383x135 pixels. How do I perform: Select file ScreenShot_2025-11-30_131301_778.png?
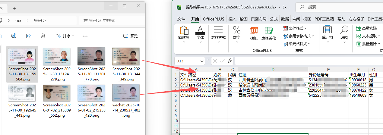(91, 64)
